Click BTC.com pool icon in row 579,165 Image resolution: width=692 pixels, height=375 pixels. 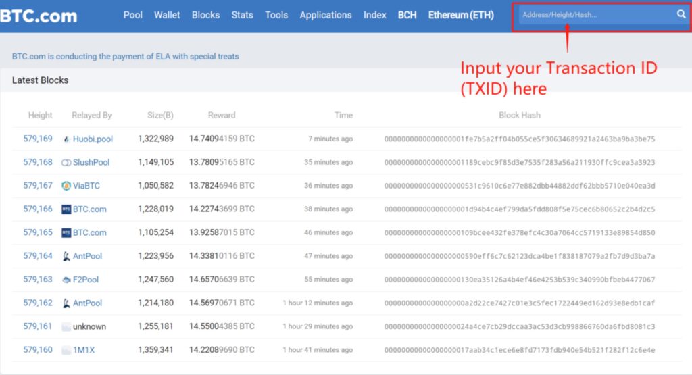click(x=66, y=232)
